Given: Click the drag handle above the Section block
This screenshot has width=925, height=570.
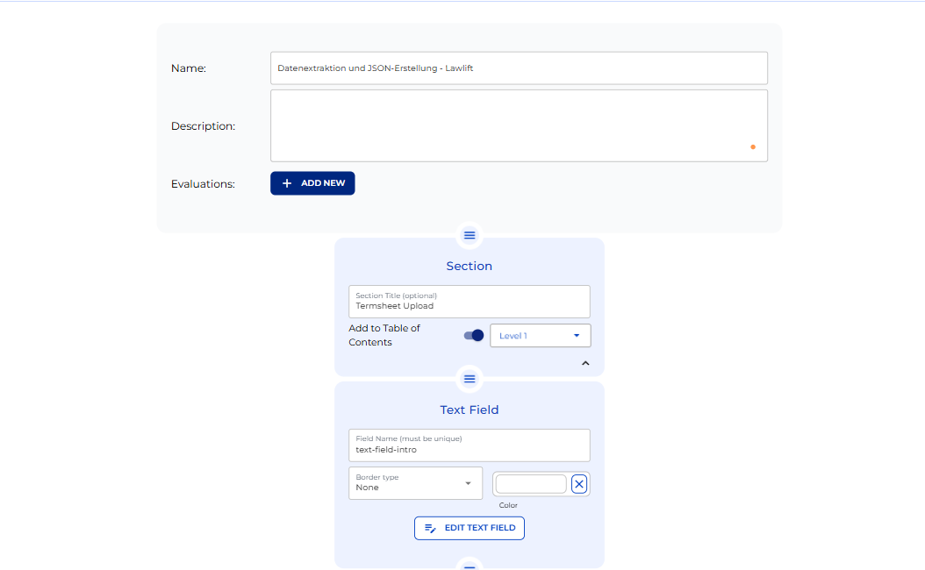Looking at the screenshot, I should [470, 235].
